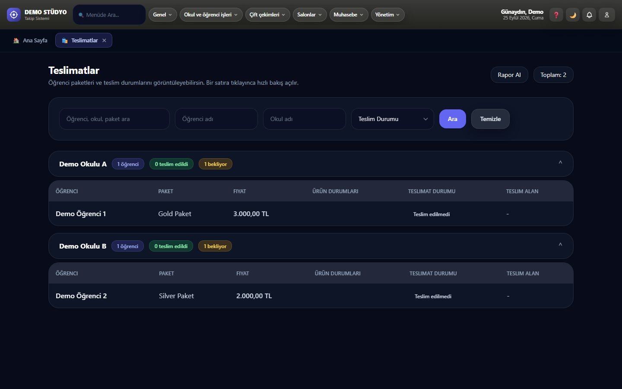Click the Demo Stüdyo logo icon

coord(14,15)
